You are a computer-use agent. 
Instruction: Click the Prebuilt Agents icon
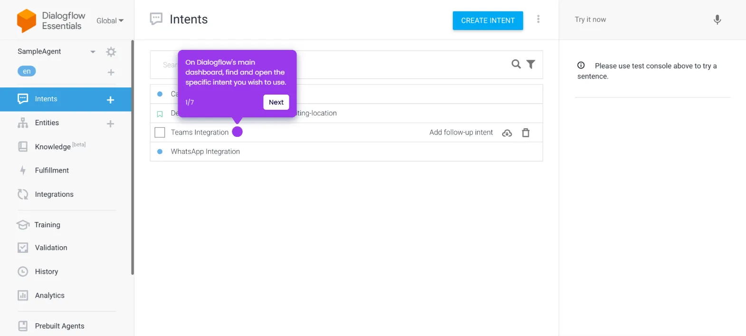pos(23,326)
